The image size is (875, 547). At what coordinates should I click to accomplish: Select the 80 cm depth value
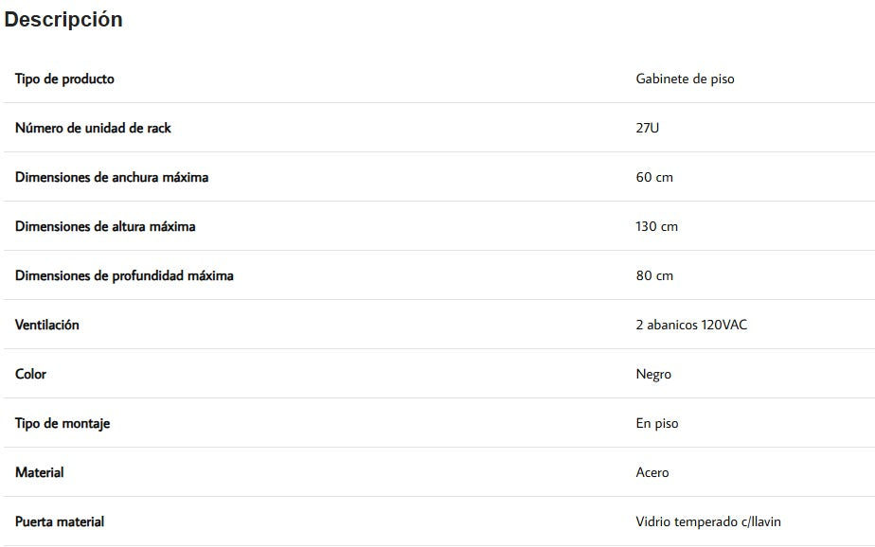(654, 275)
